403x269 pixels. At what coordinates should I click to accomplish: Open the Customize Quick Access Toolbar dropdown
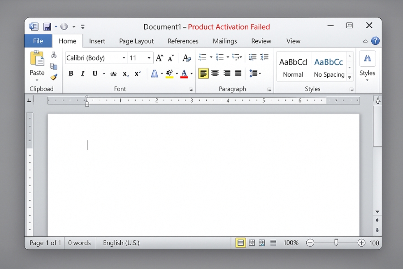[x=83, y=26]
